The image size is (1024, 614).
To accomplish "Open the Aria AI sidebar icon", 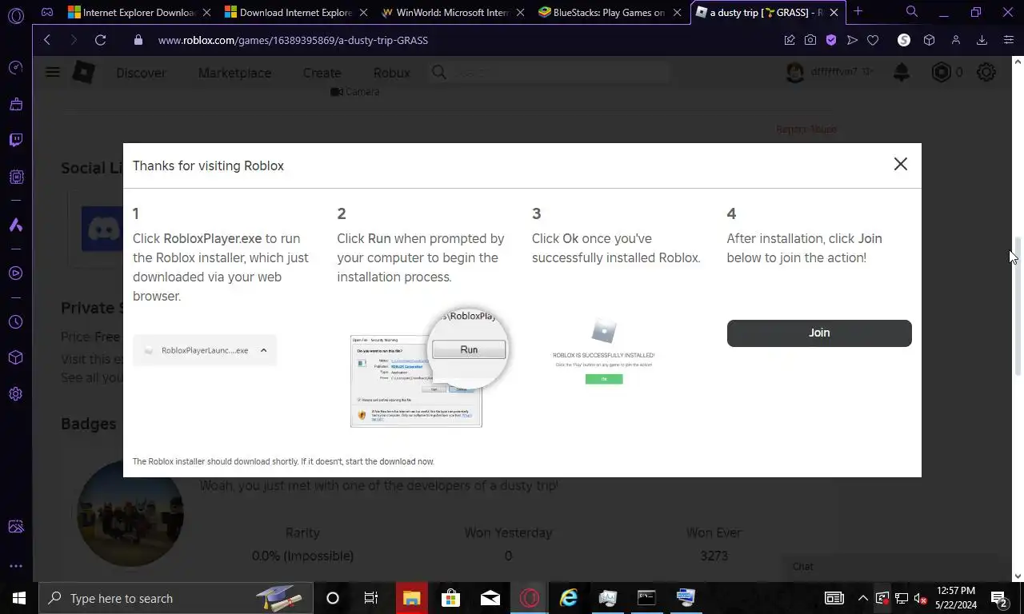I will 15,225.
